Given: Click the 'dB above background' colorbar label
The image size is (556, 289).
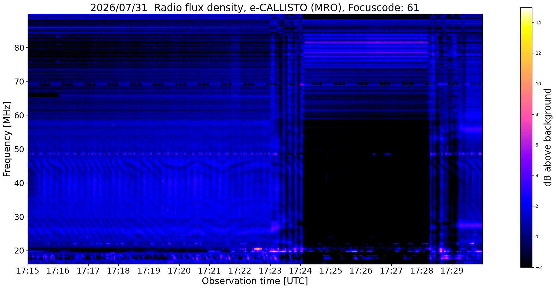Looking at the screenshot, I should (x=548, y=137).
